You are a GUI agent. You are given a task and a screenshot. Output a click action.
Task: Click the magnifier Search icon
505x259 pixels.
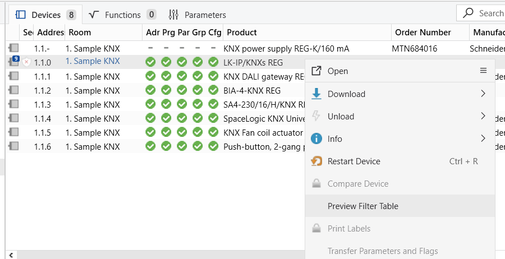point(468,13)
